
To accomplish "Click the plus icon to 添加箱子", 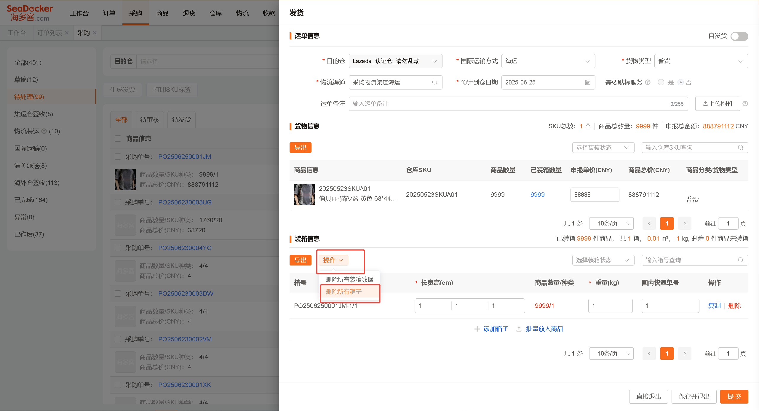I will pos(477,329).
